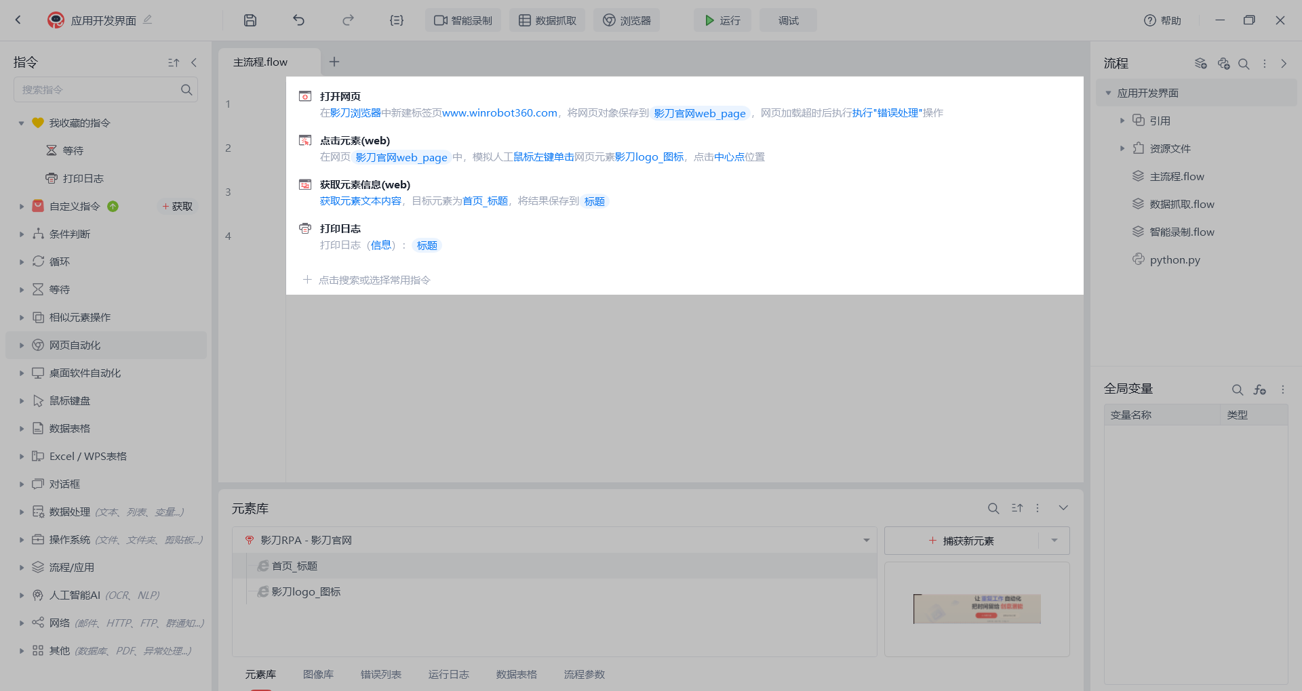Collapse the 元素库 panel using the chevron
Viewport: 1302px width, 691px height.
click(x=1063, y=508)
